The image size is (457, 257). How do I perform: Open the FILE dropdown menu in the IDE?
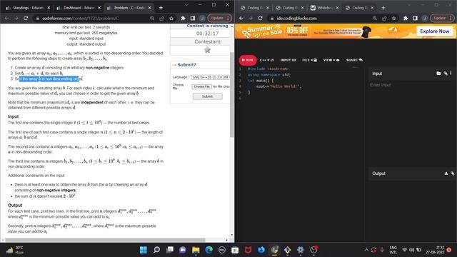point(309,60)
